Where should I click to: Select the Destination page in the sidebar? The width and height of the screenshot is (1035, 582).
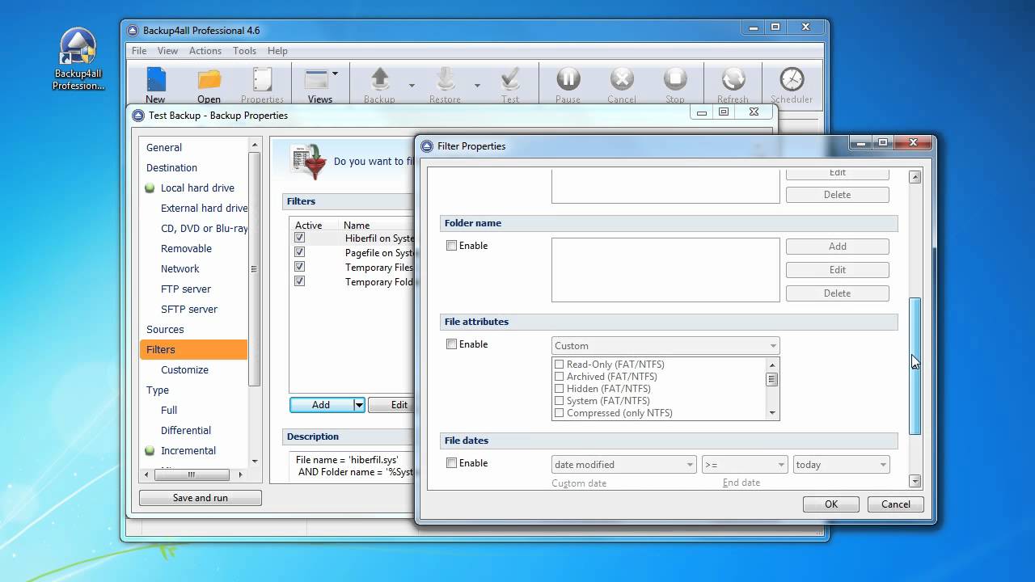pos(171,168)
